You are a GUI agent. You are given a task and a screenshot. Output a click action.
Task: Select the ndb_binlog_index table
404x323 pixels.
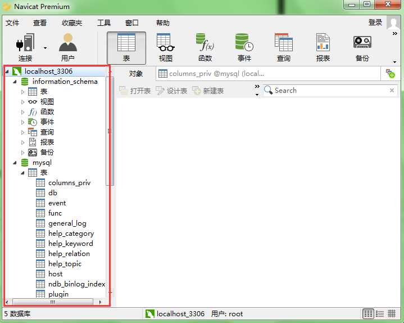click(76, 284)
